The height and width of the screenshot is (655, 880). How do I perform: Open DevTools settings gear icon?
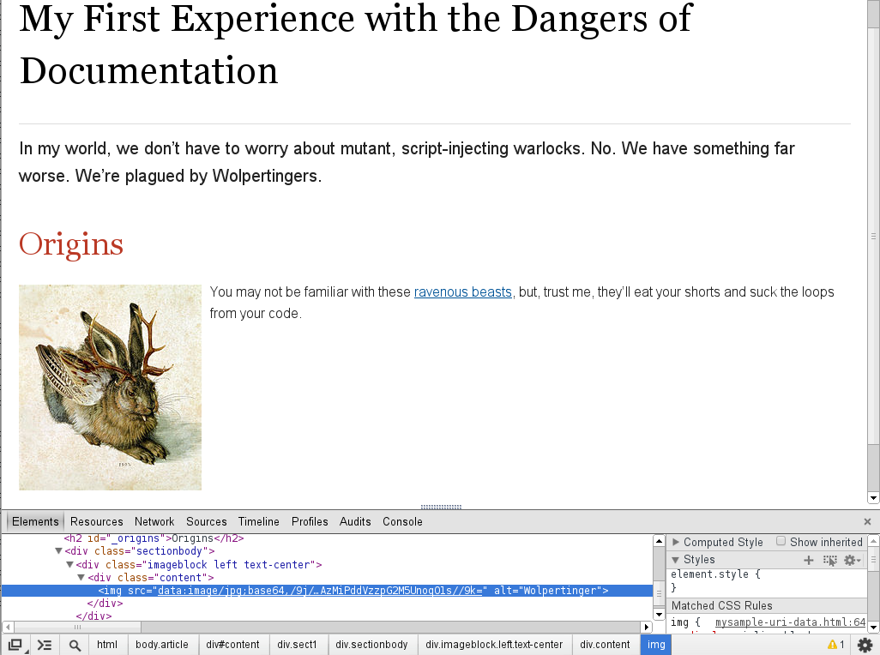(x=865, y=645)
